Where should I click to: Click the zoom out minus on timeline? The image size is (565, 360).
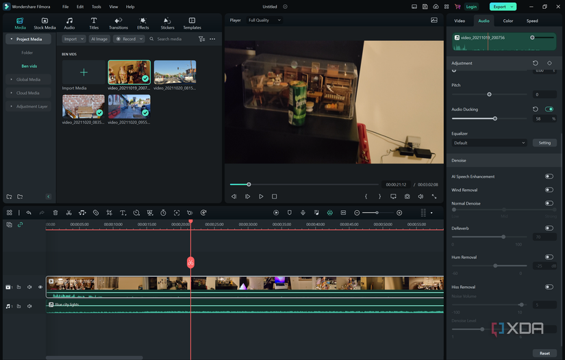(x=357, y=213)
